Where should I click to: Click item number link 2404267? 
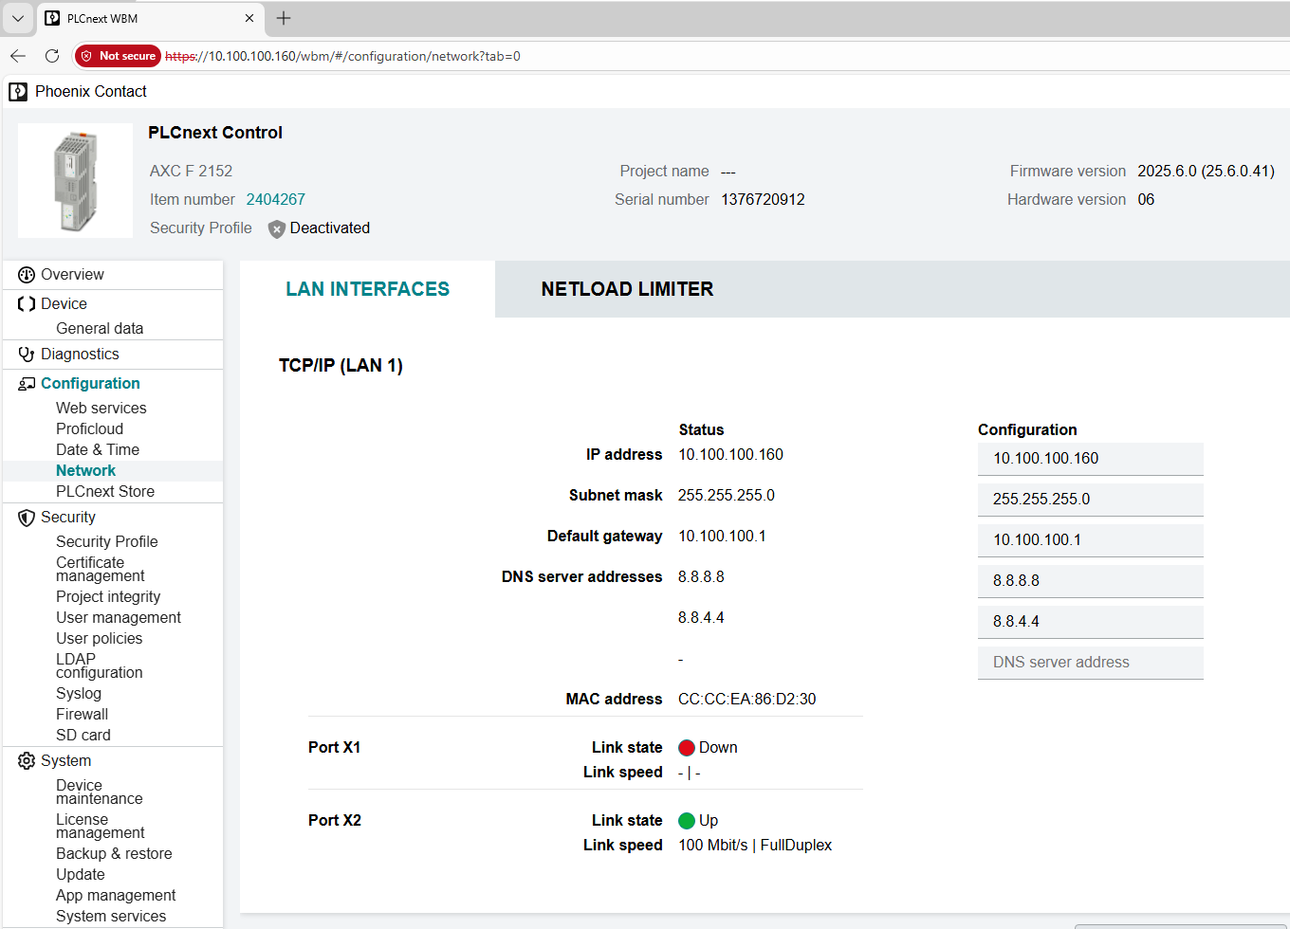point(276,200)
